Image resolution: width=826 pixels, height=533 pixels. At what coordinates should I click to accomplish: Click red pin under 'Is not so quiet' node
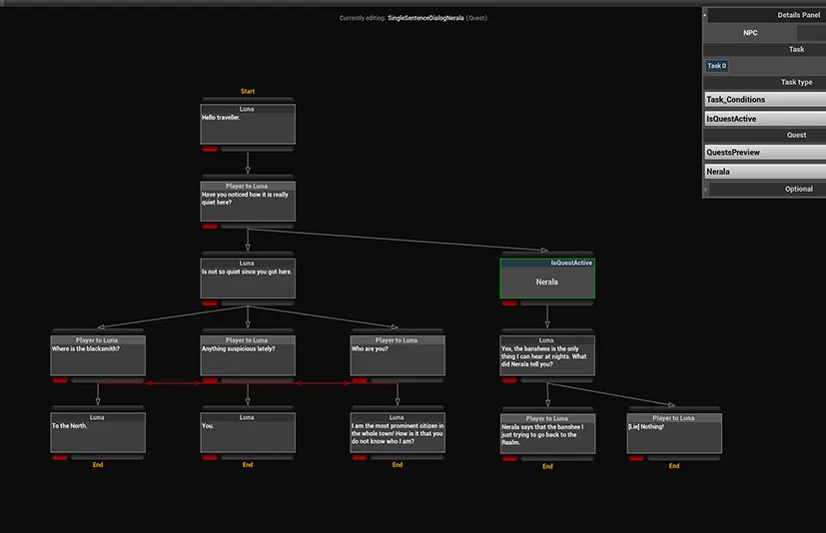pos(210,302)
